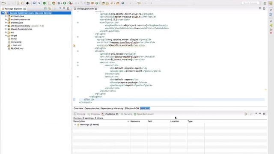Open the Boot Dashboard view
274x154 pixels.
pyautogui.click(x=144, y=114)
